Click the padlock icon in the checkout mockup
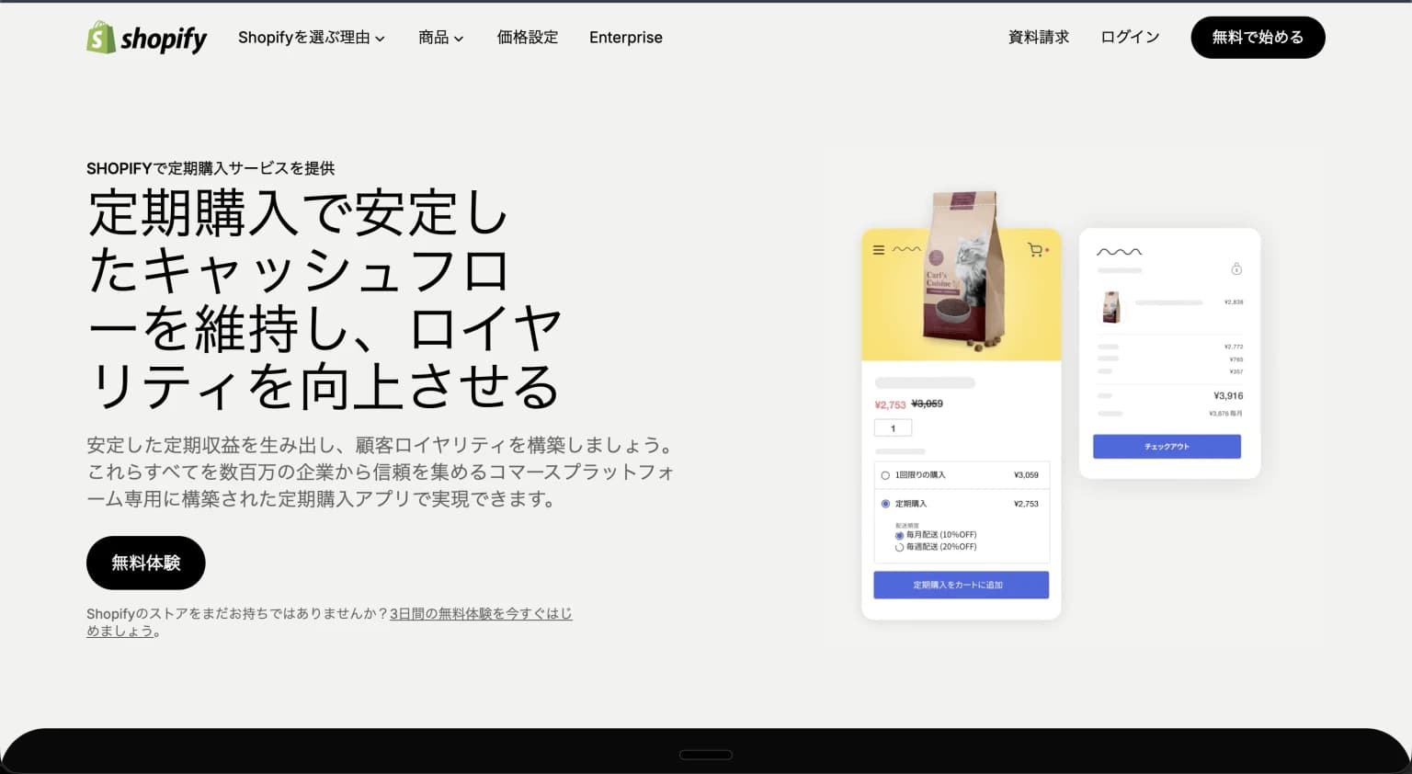Viewport: 1412px width, 774px height. click(1238, 267)
